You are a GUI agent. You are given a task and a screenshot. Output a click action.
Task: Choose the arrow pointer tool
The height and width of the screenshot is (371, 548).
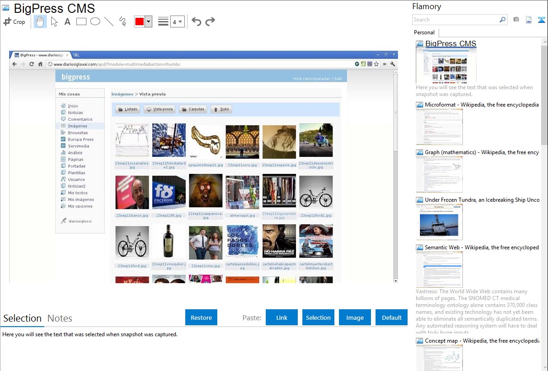point(54,22)
